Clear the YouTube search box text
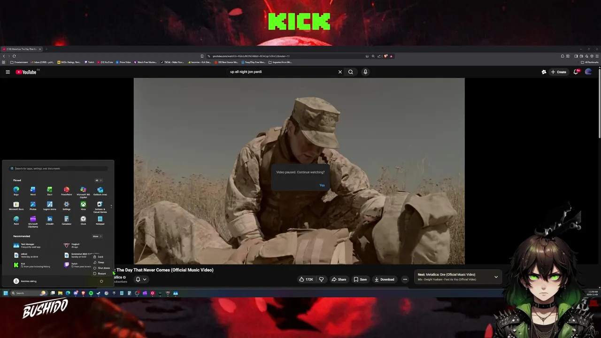The image size is (601, 338). coord(340,72)
